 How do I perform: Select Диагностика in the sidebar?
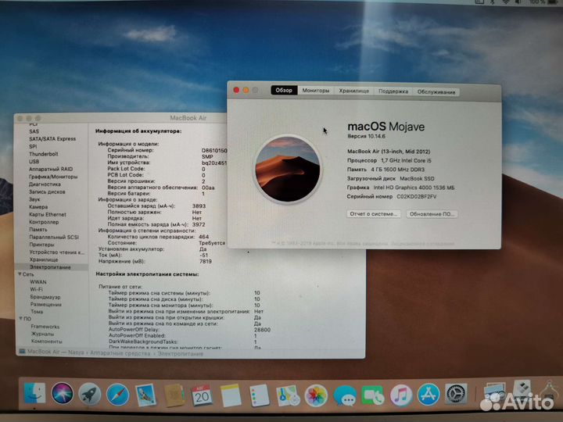click(45, 184)
